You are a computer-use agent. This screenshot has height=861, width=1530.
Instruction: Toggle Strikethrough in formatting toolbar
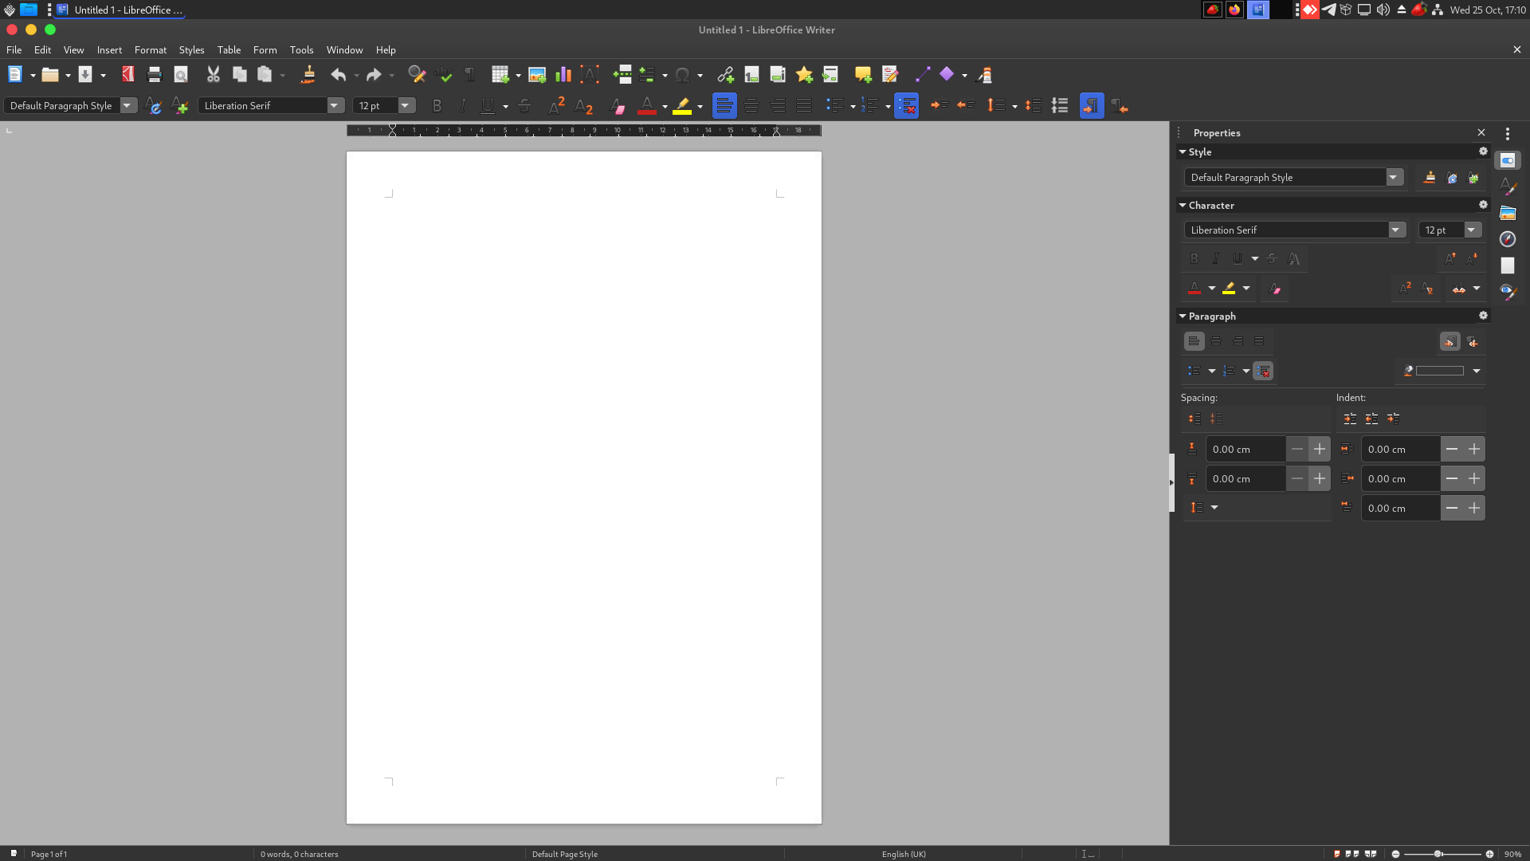click(x=524, y=105)
